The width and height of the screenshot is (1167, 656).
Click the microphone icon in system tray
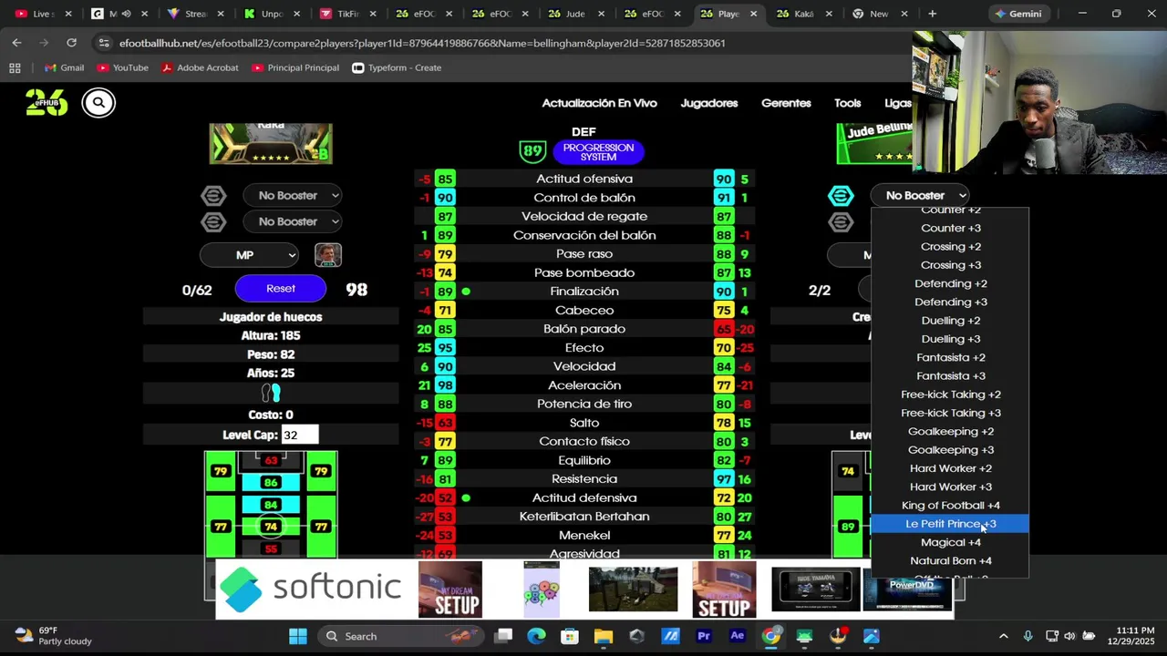pyautogui.click(x=1028, y=636)
